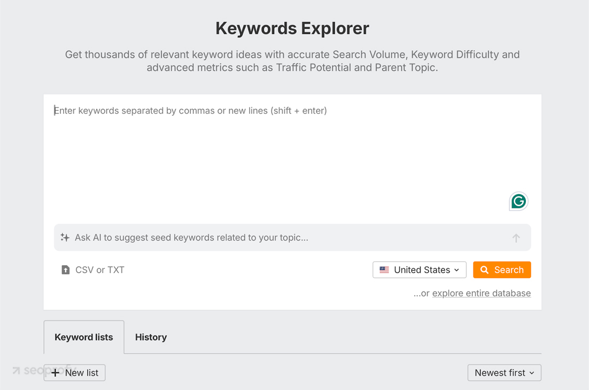Click the Grammarly icon in the keyword box

518,201
